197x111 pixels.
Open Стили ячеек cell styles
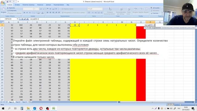coord(129,11)
